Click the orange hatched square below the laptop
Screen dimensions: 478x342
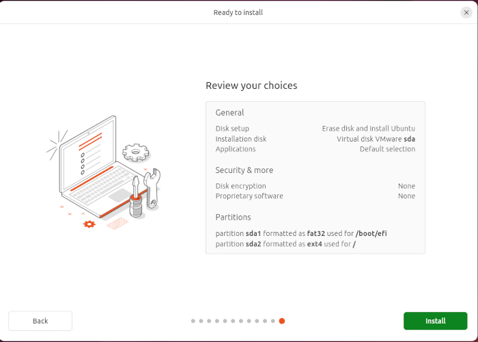tap(117, 224)
